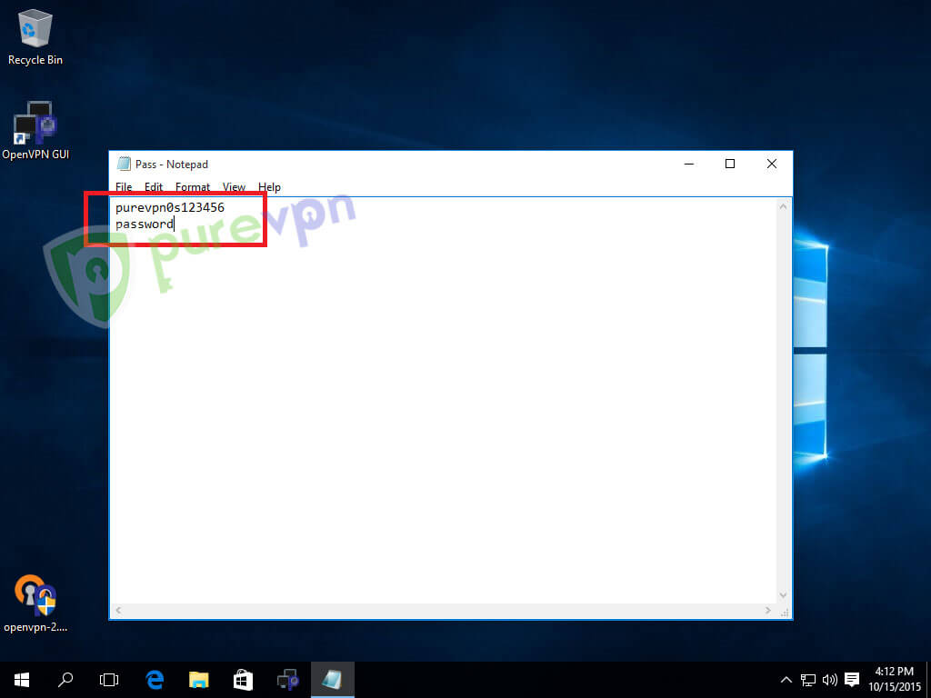The height and width of the screenshot is (698, 931).
Task: Click the vertical scrollbar down arrow
Action: tap(783, 595)
